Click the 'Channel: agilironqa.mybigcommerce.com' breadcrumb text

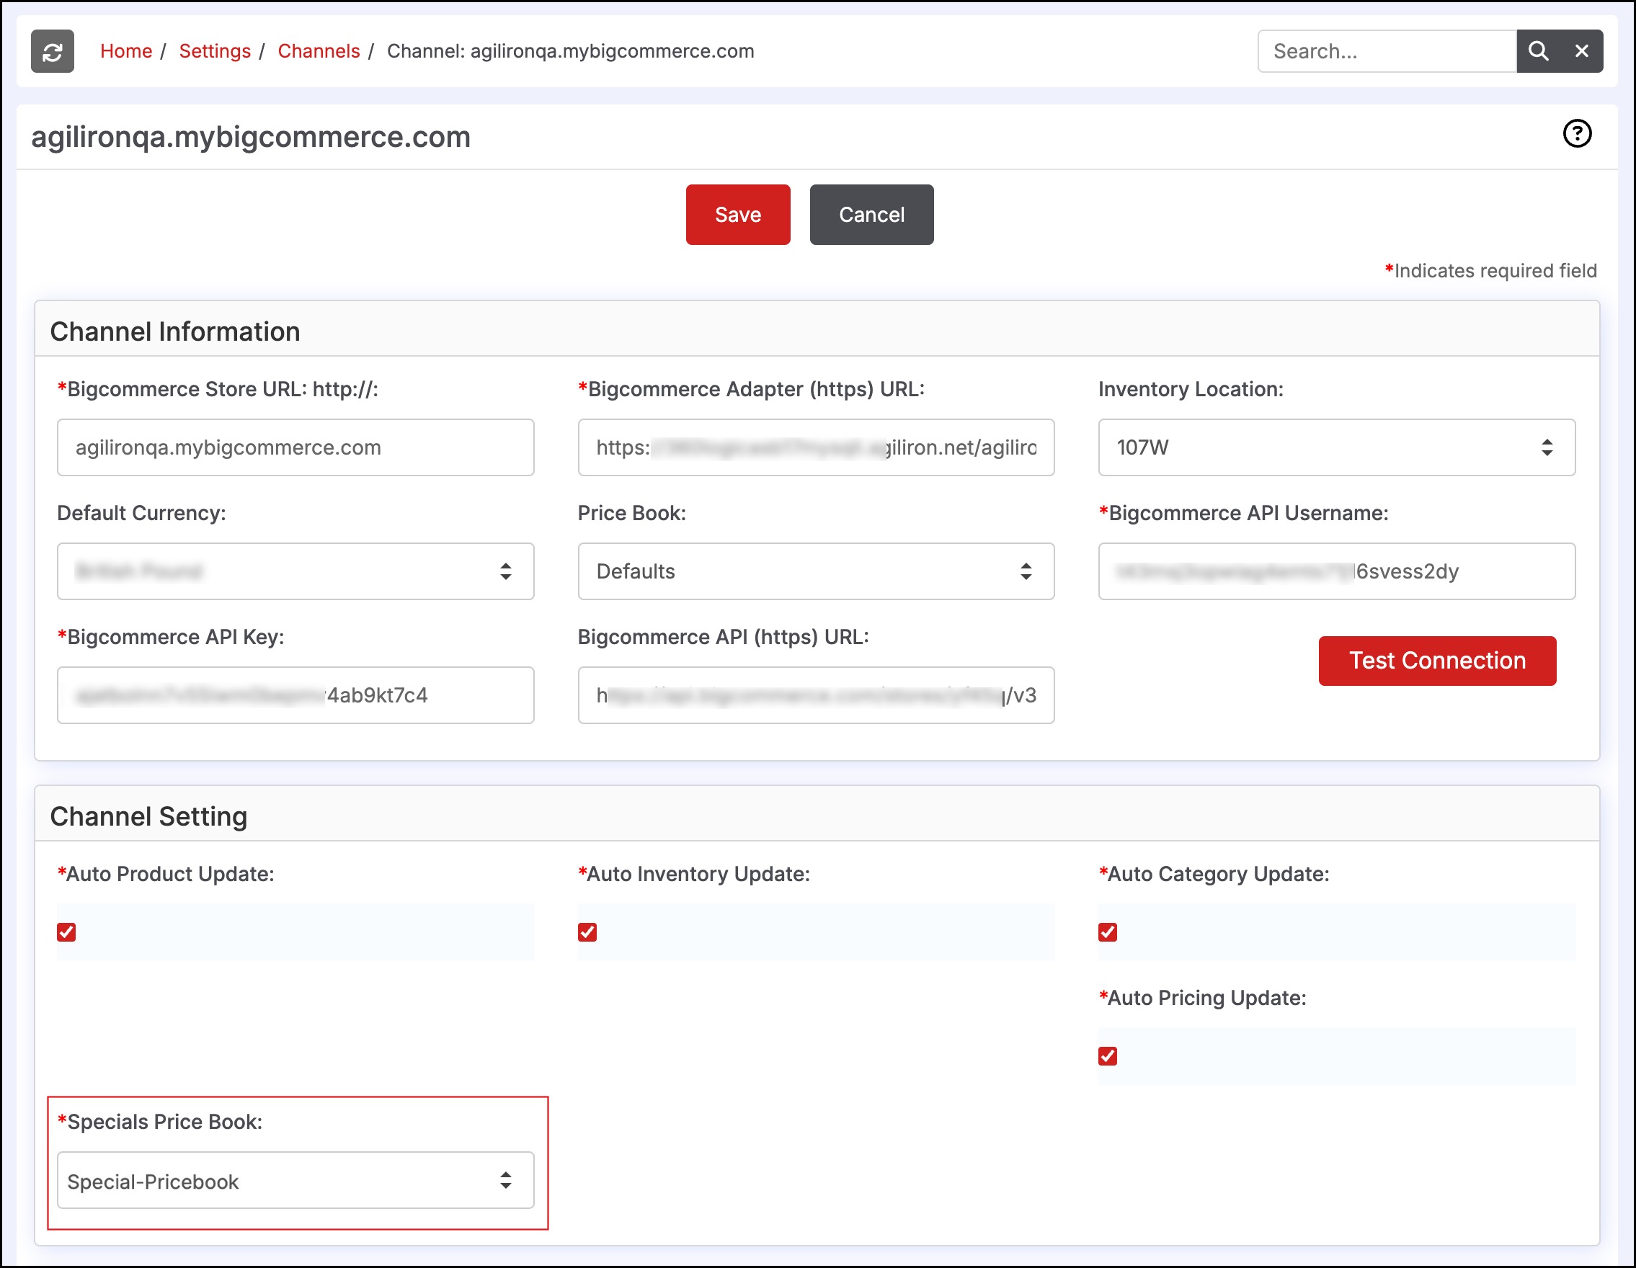(570, 51)
